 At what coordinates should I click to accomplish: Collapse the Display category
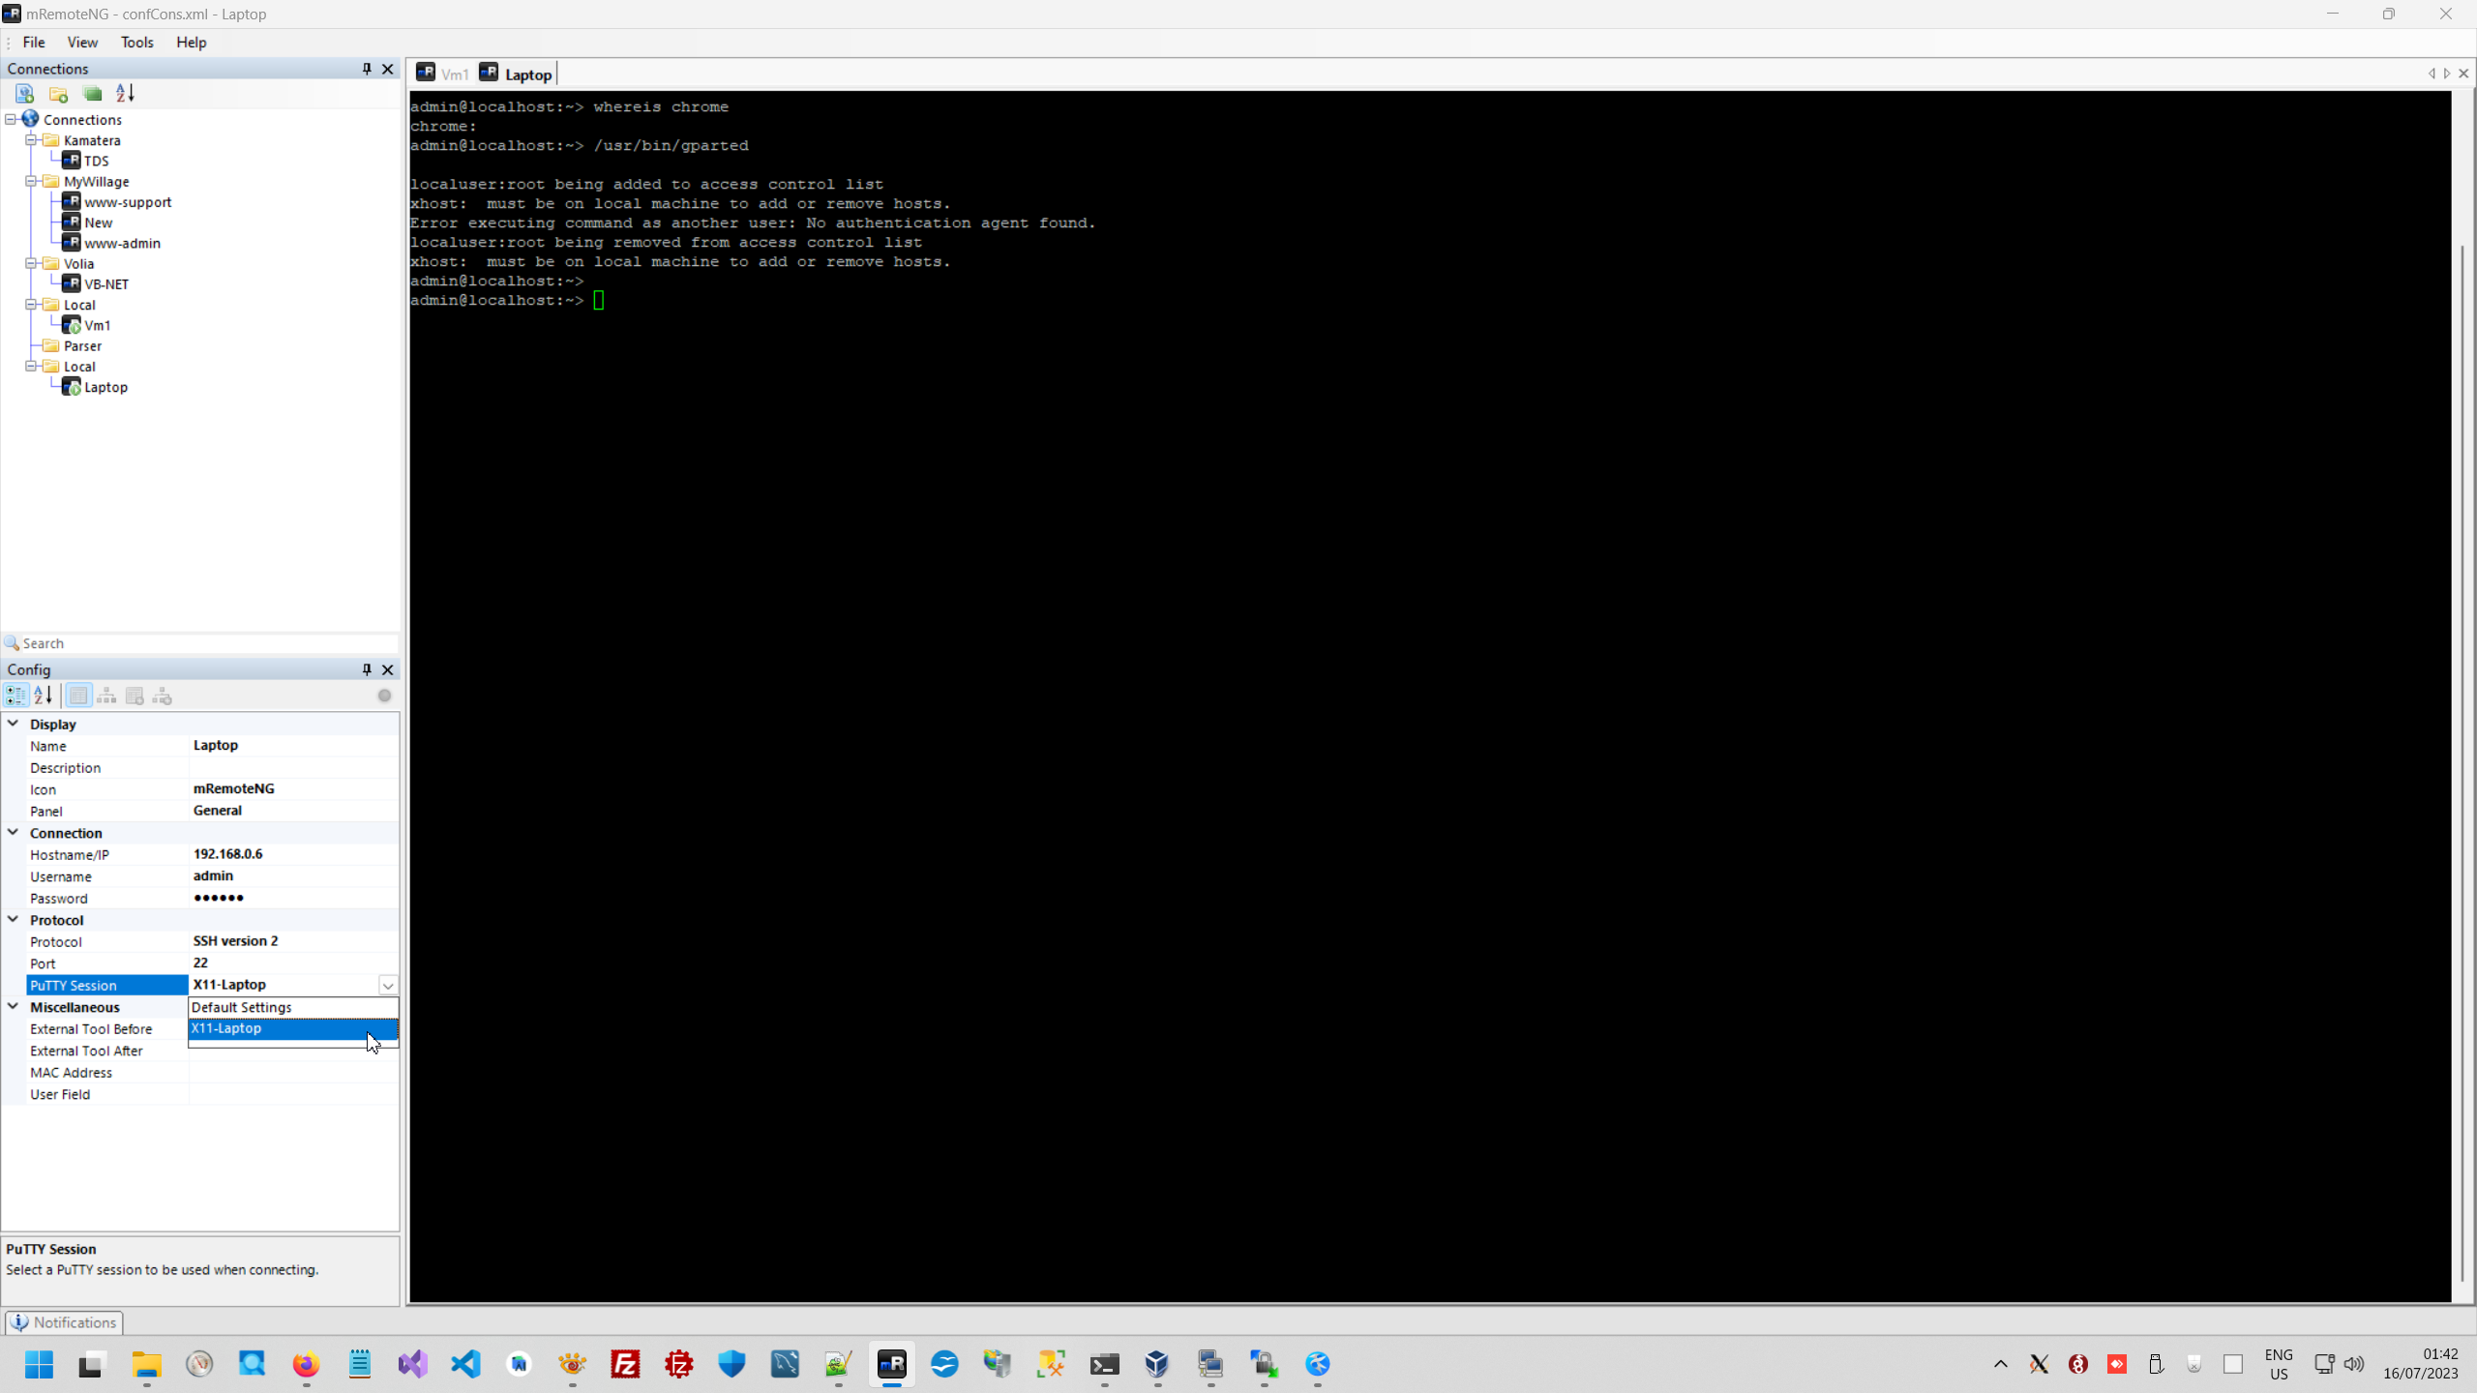[x=13, y=723]
